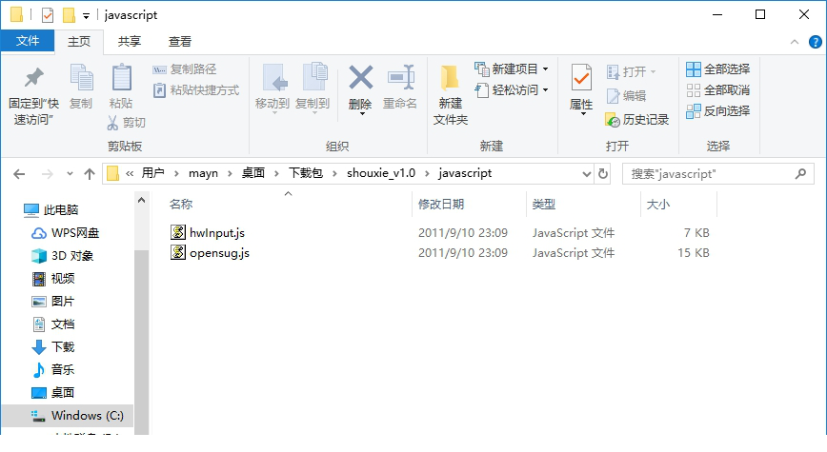Click 用户 in address breadcrumb

(152, 173)
